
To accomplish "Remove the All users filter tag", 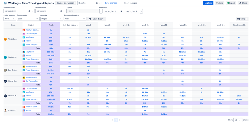I will point(45,11).
